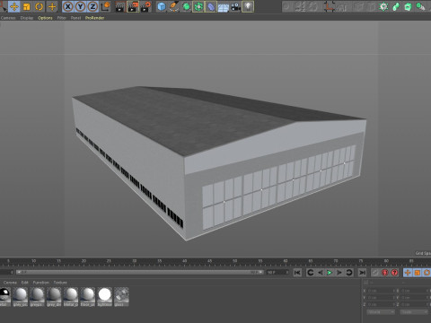This screenshot has height=323, width=431.
Task: Open the viewport Options menu
Action: pyautogui.click(x=45, y=18)
